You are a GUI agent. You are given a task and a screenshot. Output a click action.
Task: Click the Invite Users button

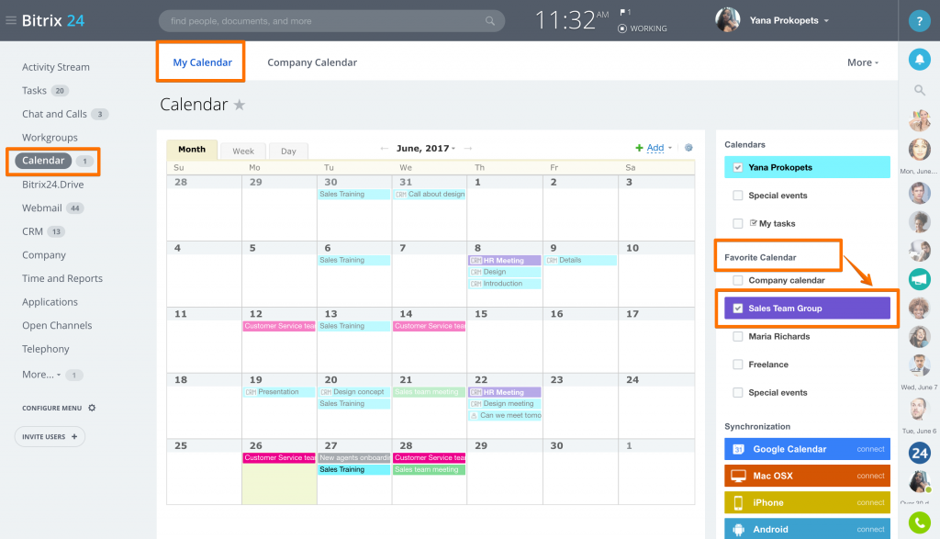[50, 436]
